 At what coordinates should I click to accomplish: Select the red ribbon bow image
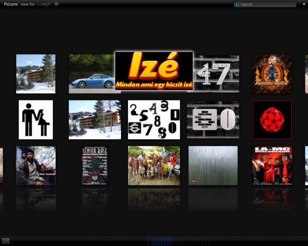click(272, 120)
